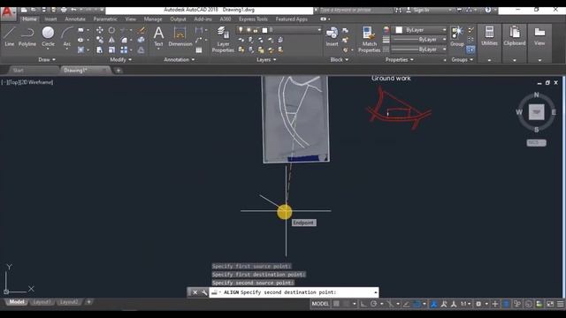Open the Utilities panel button
The height and width of the screenshot is (318, 566).
(x=489, y=36)
